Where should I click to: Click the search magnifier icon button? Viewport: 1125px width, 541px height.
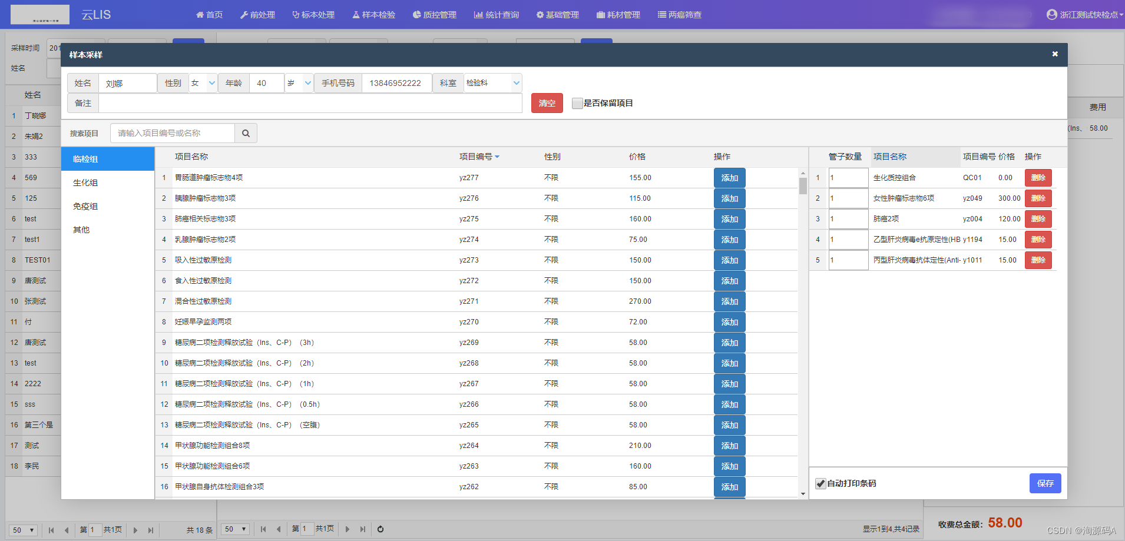(x=246, y=133)
